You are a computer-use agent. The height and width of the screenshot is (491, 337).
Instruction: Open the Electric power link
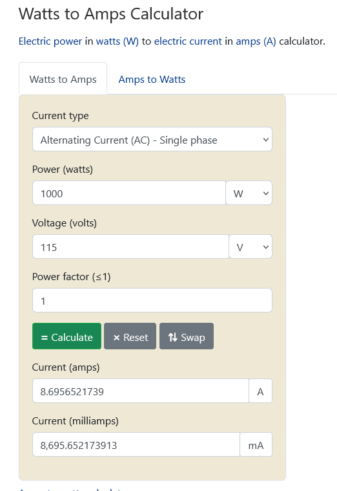50,41
